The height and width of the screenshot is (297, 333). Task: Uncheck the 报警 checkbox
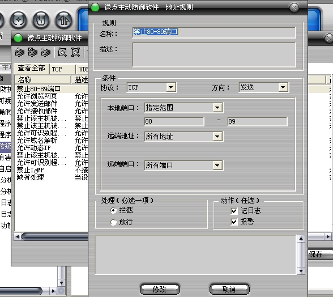234,222
